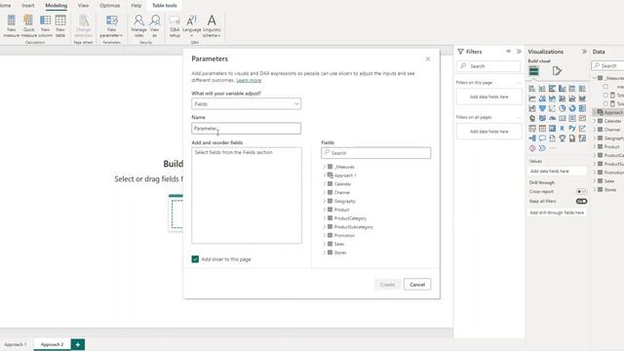
Task: Open the Linguistic schema dropdown
Action: click(x=212, y=25)
